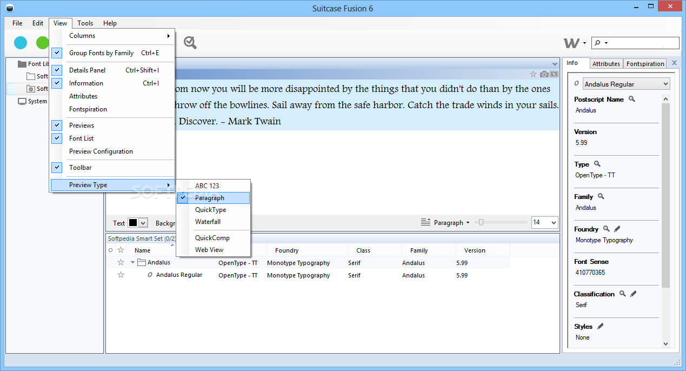Take a snapshot with the camera icon

click(x=544, y=74)
